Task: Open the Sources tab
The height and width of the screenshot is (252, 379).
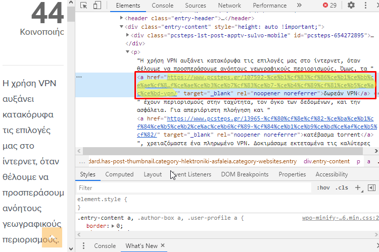Action: (196, 6)
